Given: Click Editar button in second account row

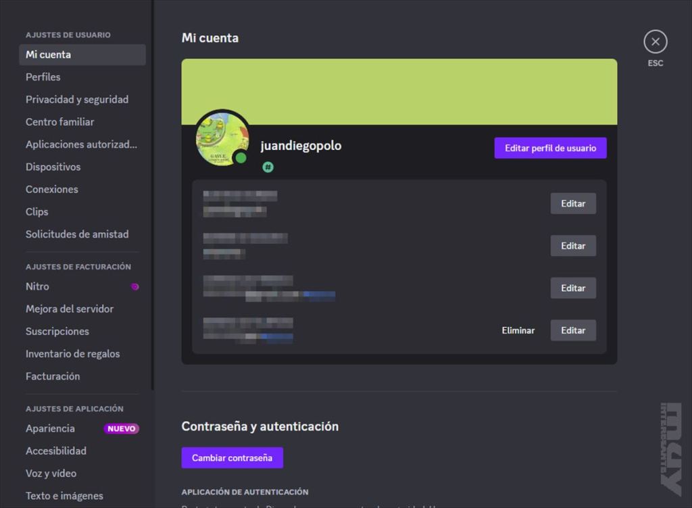Looking at the screenshot, I should point(573,246).
